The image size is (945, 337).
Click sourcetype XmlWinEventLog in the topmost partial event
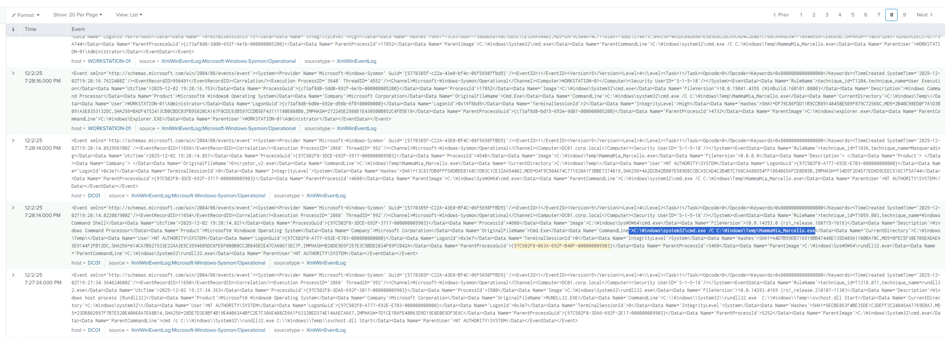(x=356, y=61)
